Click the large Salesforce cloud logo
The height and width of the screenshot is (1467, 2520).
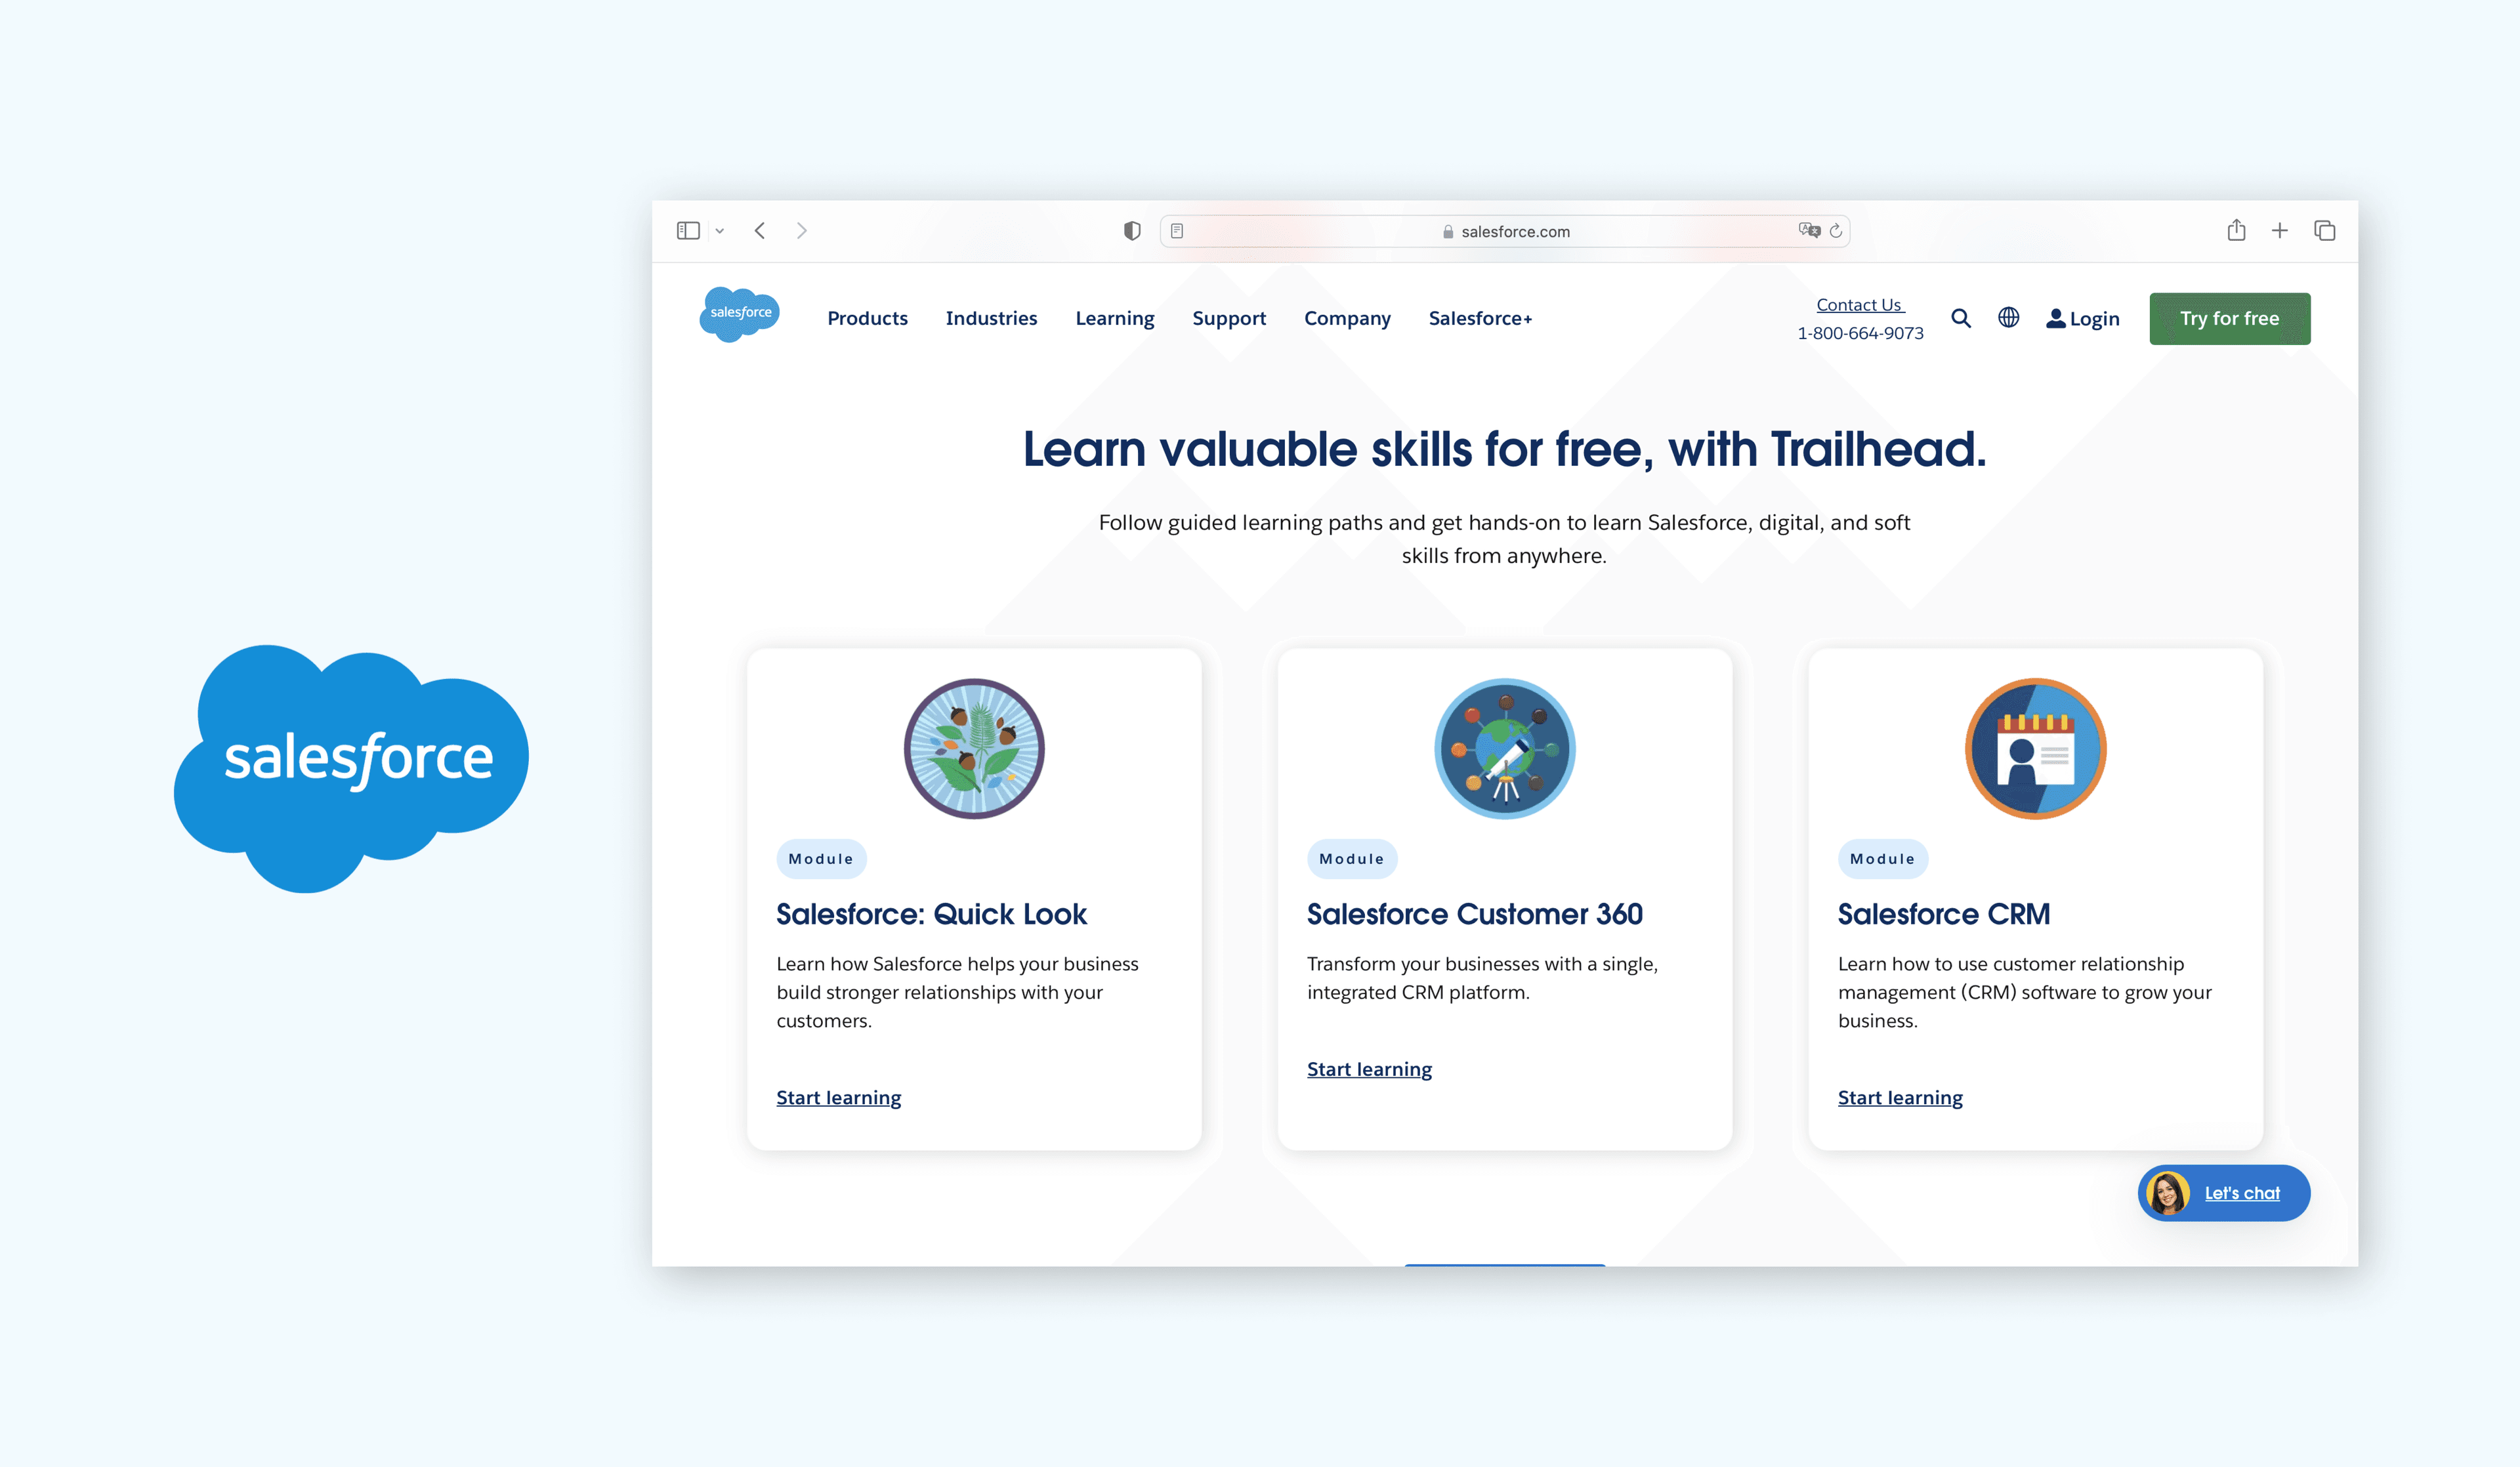(x=351, y=768)
